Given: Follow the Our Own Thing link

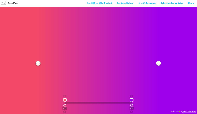Looking at the screenshot, I should coord(190,112).
